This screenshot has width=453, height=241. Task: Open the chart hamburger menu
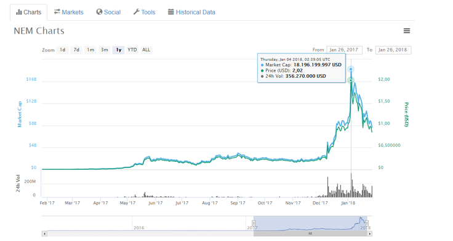[407, 31]
